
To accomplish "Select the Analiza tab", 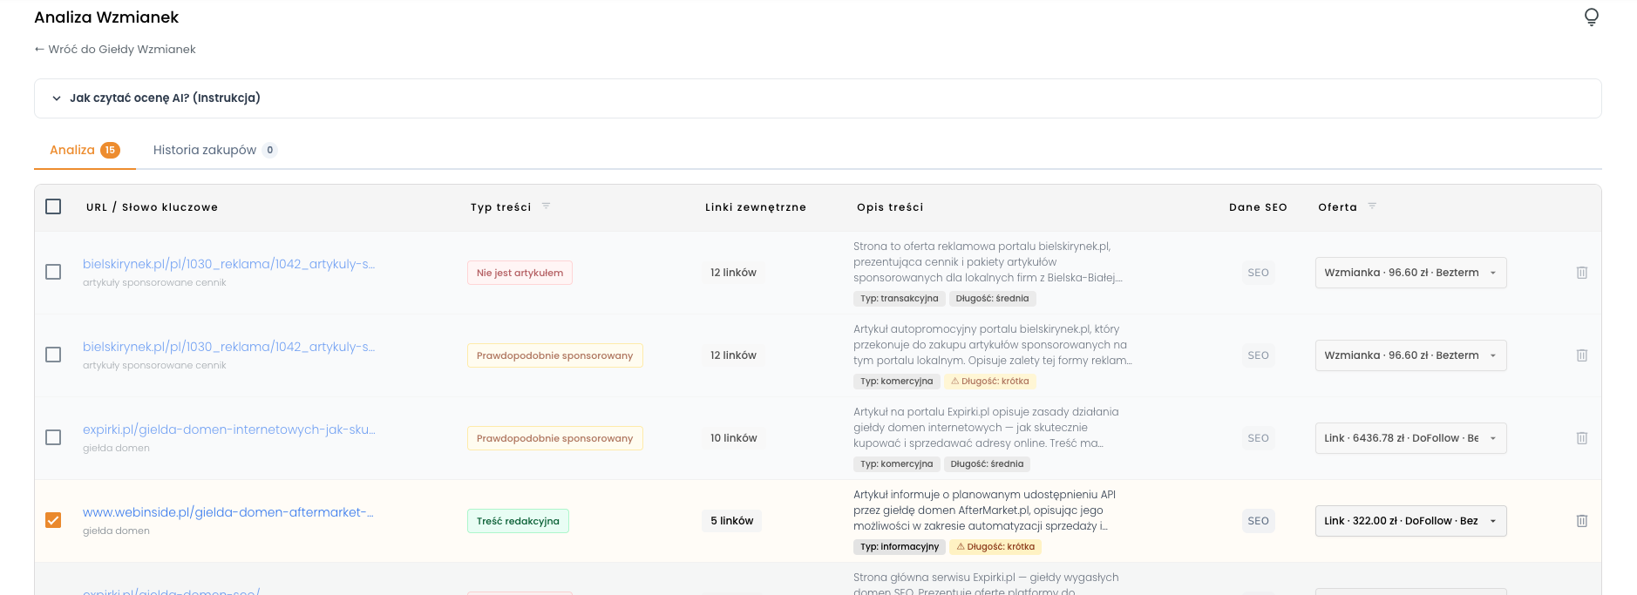I will pyautogui.click(x=85, y=150).
